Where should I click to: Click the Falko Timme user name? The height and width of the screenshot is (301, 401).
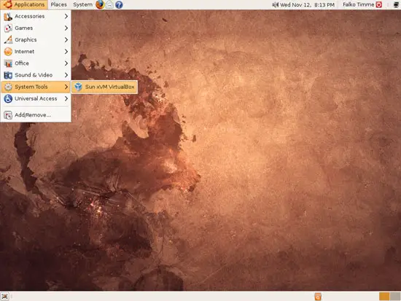(358, 4)
